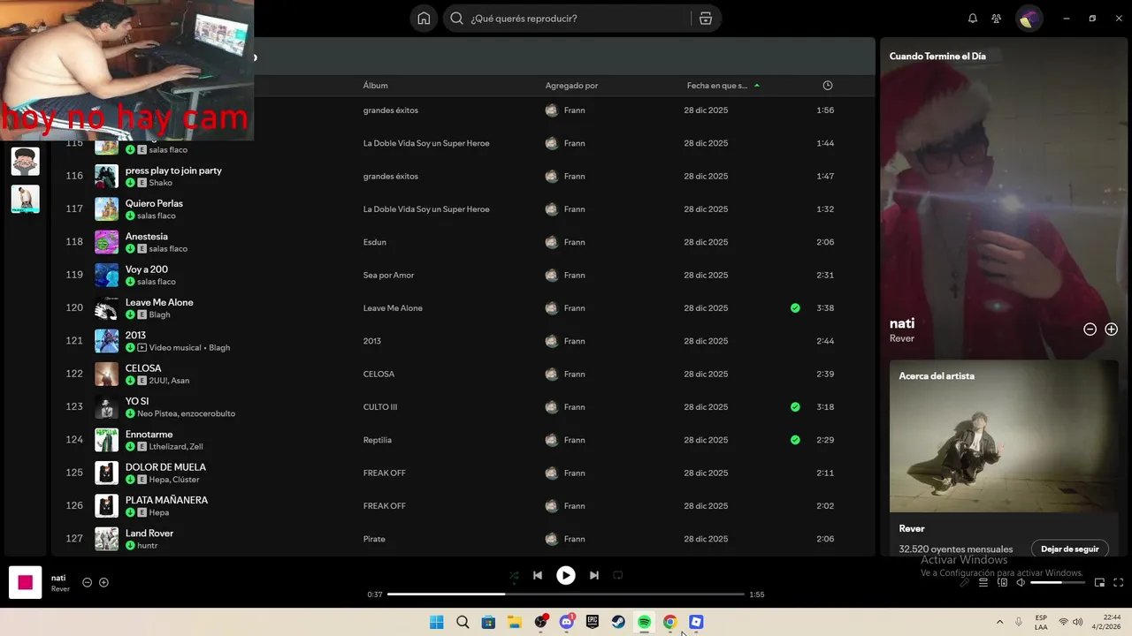Screen dimensions: 1132x636
Task: Open album CULTO III link
Action: 380,407
